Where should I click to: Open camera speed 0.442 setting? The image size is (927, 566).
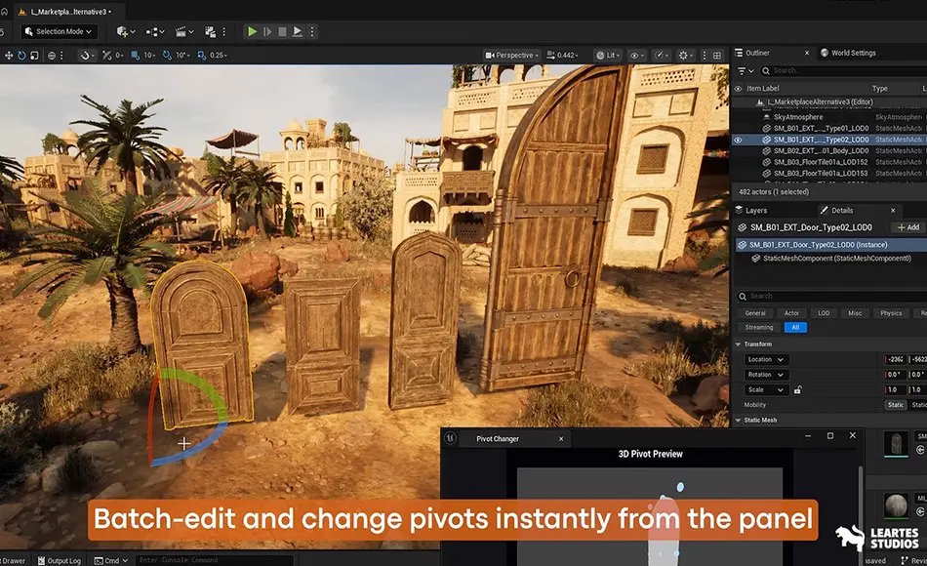pyautogui.click(x=562, y=55)
